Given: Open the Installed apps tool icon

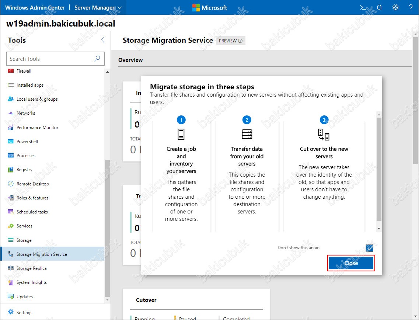Looking at the screenshot, I should tap(11, 85).
